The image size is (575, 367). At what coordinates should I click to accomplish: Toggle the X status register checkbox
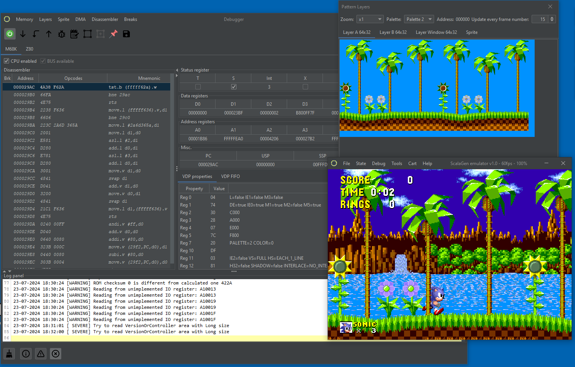[305, 87]
